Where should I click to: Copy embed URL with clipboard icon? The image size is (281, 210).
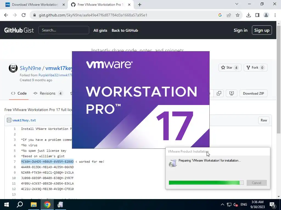219,93
